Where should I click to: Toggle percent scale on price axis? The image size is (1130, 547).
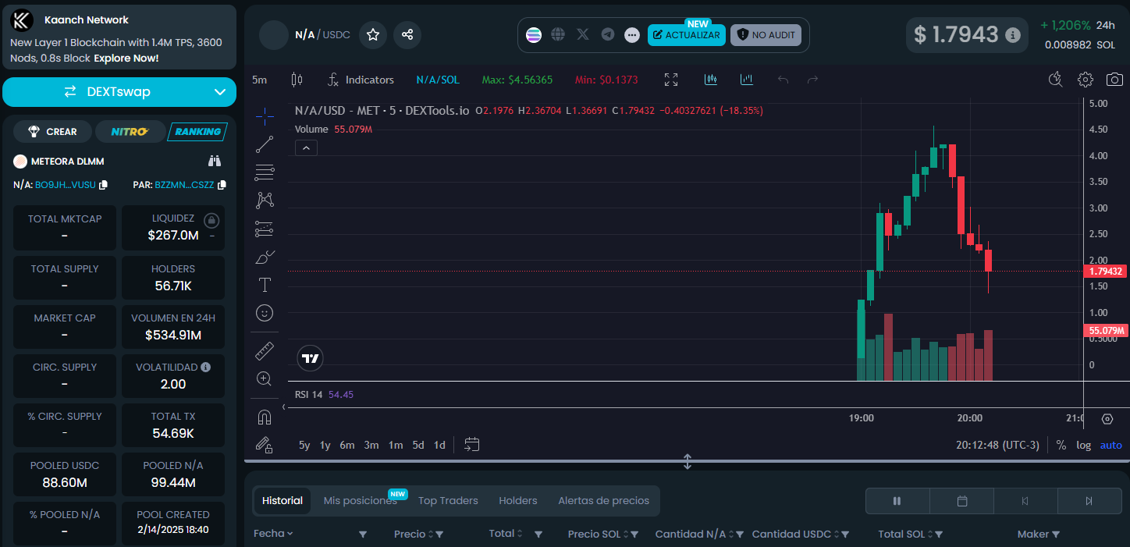tap(1061, 445)
